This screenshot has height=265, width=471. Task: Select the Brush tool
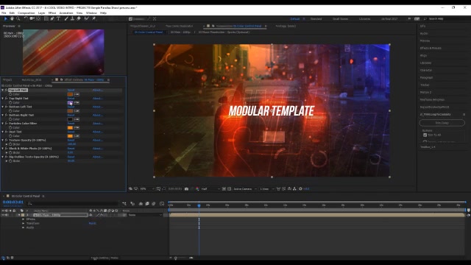tap(66, 18)
